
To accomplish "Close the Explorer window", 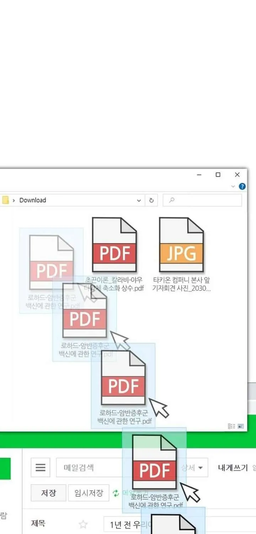I will [x=237, y=174].
